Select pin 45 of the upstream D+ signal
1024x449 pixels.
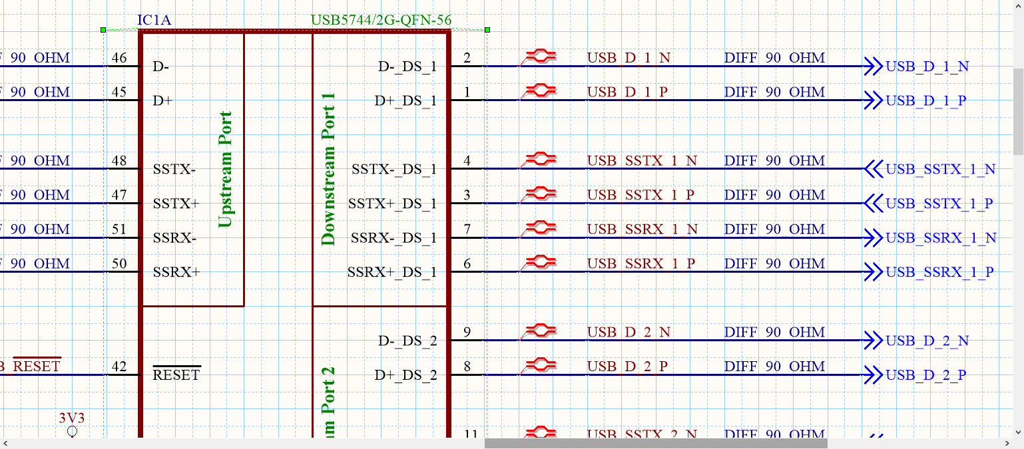point(119,92)
